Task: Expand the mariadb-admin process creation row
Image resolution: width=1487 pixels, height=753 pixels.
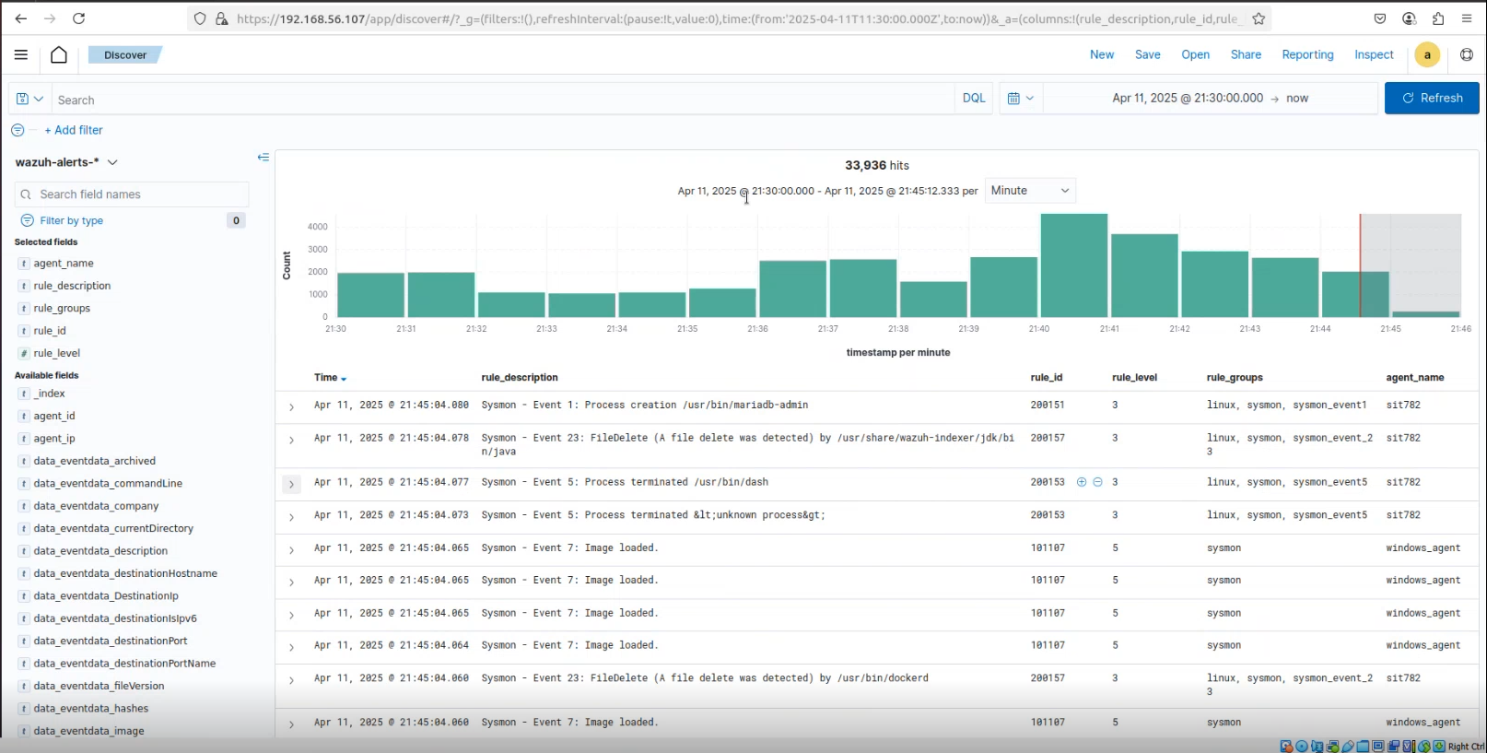Action: (x=291, y=407)
